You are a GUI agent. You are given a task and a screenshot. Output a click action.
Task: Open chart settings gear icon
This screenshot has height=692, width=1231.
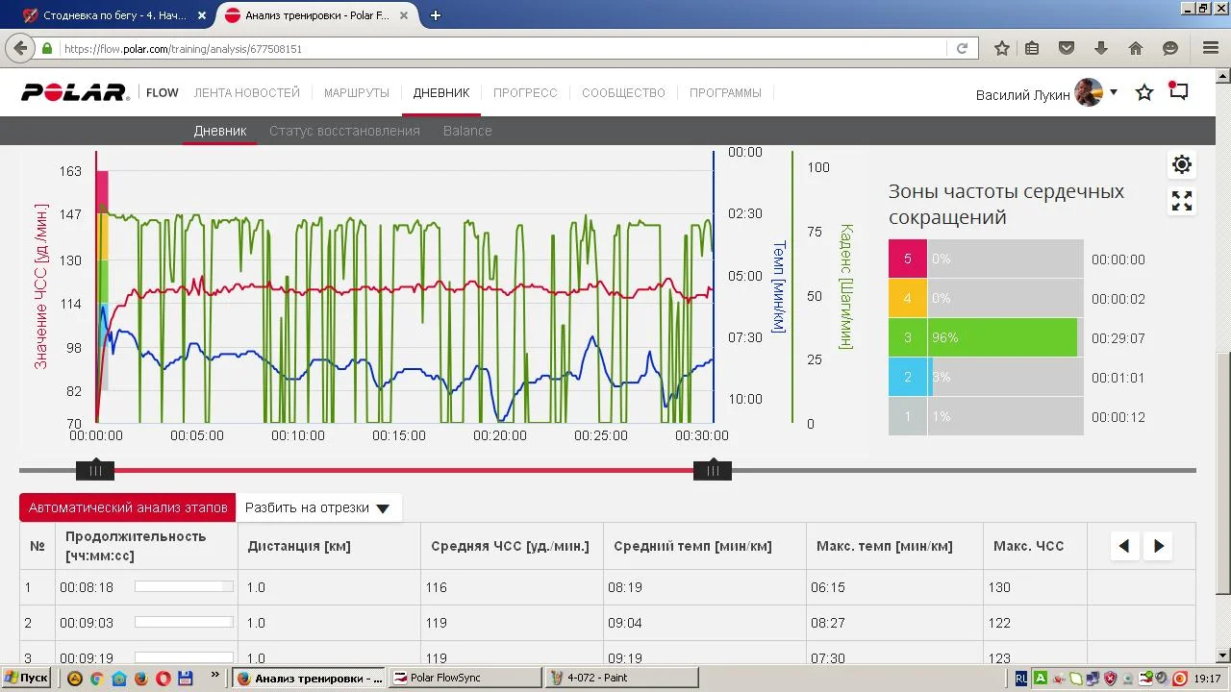pos(1182,164)
